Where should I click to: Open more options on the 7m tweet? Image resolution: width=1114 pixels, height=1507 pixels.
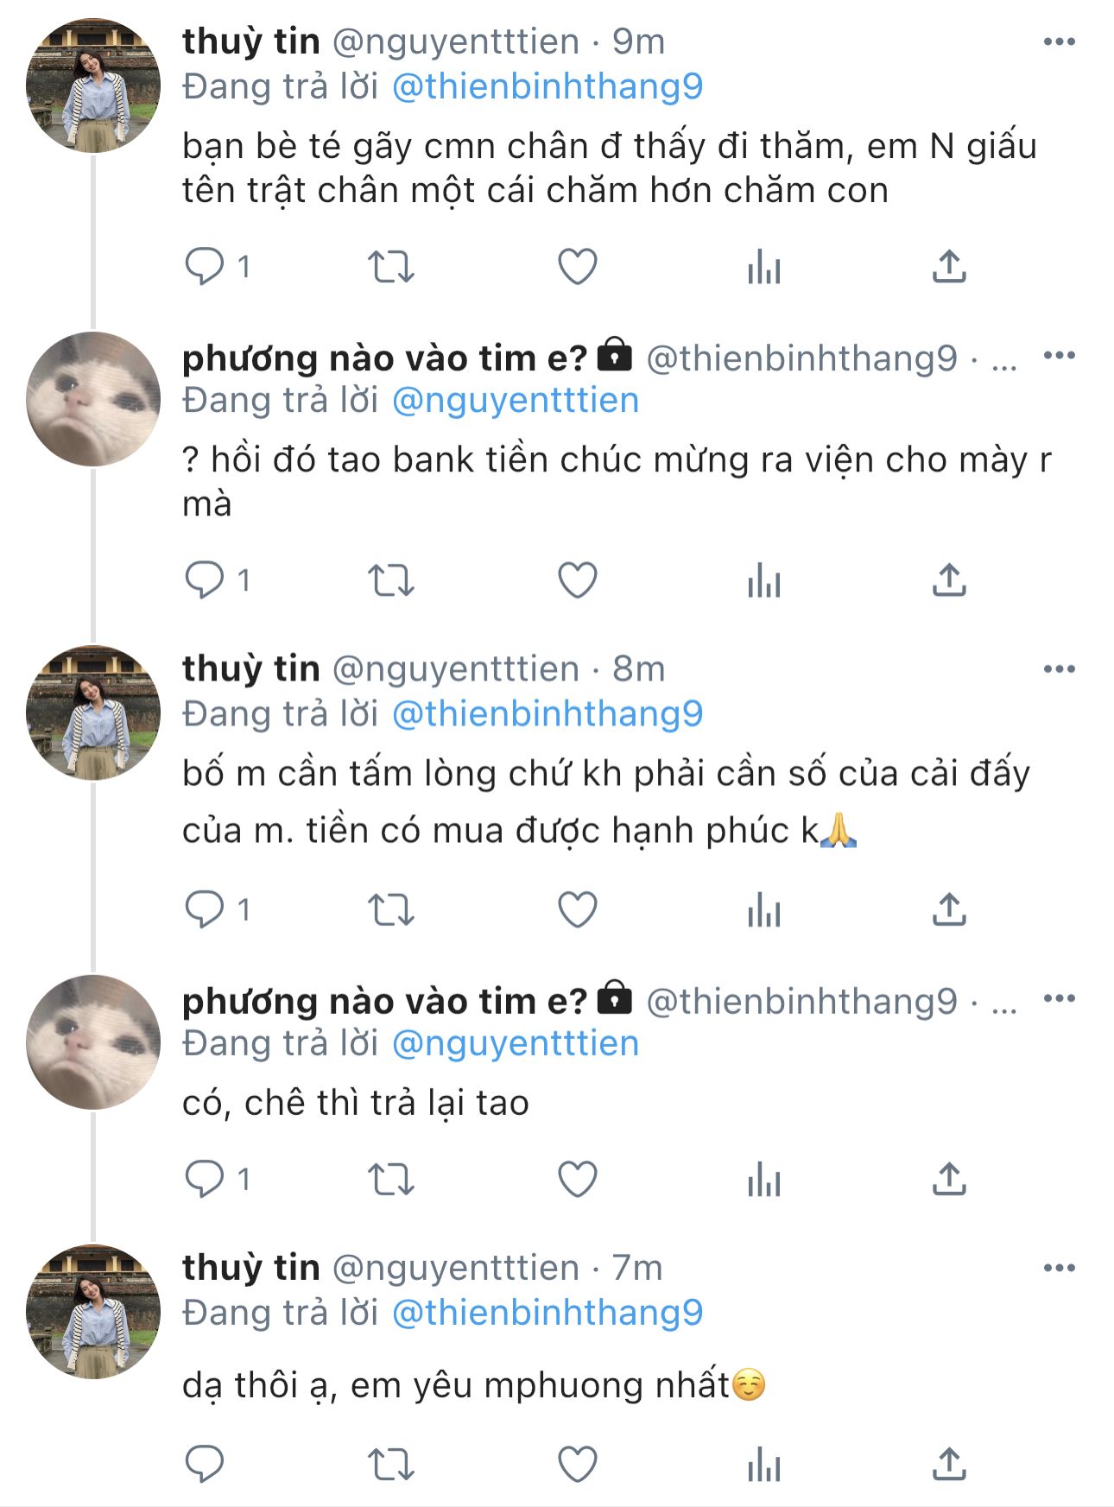[x=1059, y=1268]
